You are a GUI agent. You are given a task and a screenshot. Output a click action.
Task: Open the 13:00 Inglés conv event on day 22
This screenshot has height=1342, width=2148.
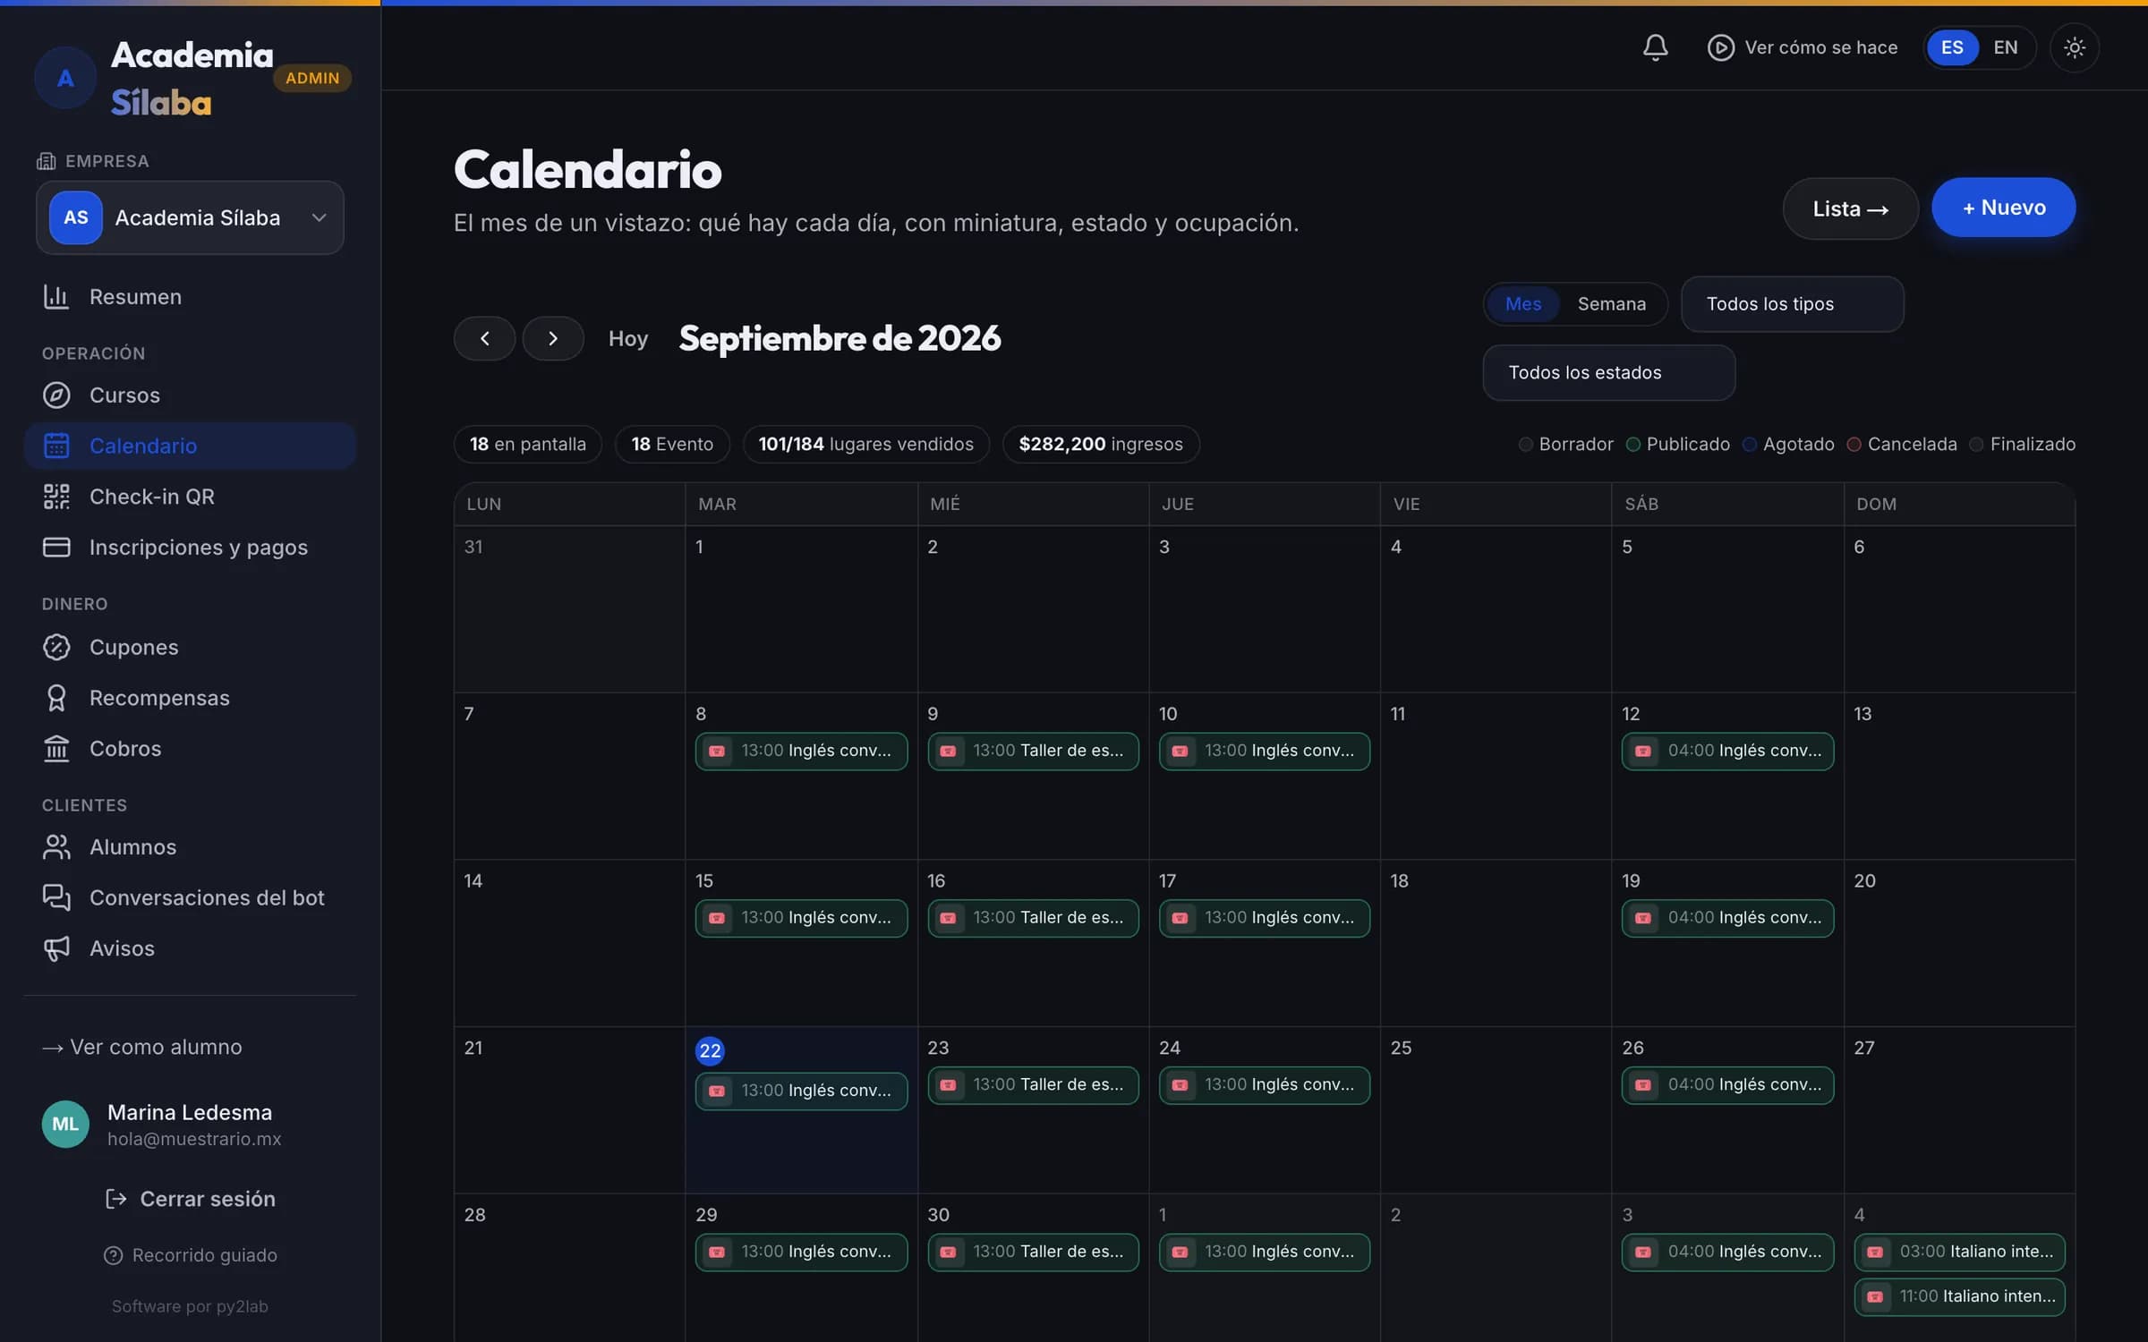click(x=801, y=1091)
